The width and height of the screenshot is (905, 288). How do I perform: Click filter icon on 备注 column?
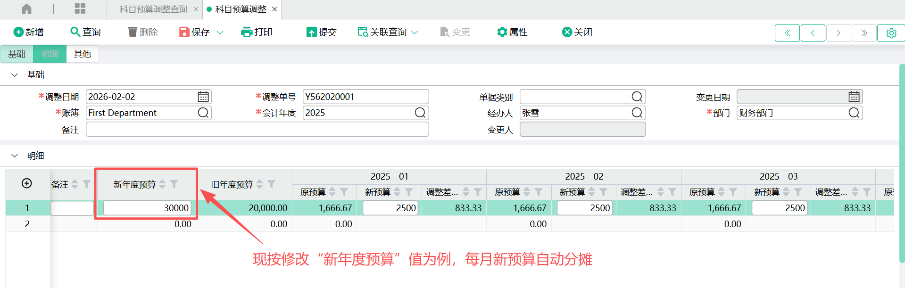coord(87,184)
